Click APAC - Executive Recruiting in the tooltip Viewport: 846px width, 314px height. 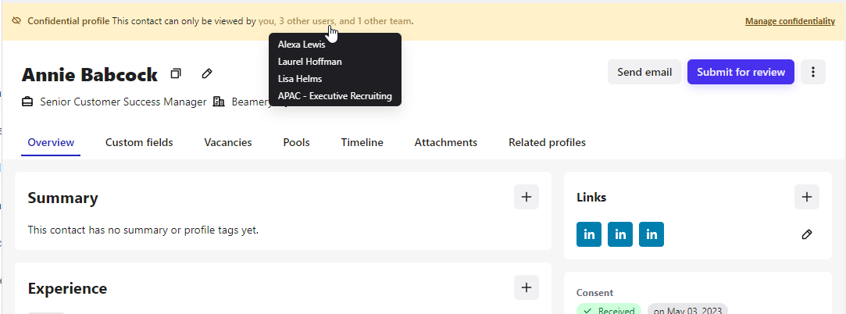click(334, 96)
